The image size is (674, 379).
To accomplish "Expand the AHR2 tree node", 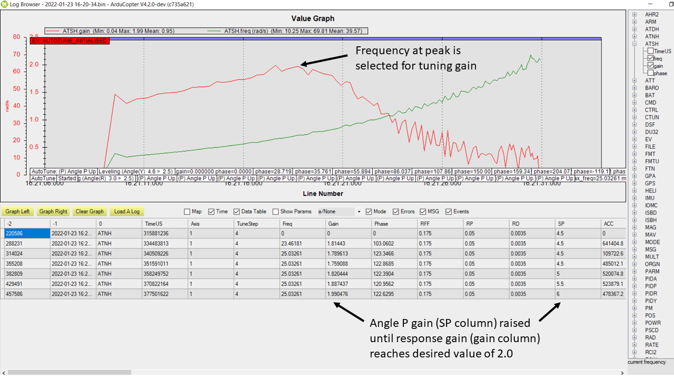I will [x=635, y=14].
